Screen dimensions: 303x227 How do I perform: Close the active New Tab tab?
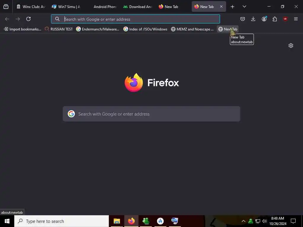click(x=221, y=7)
